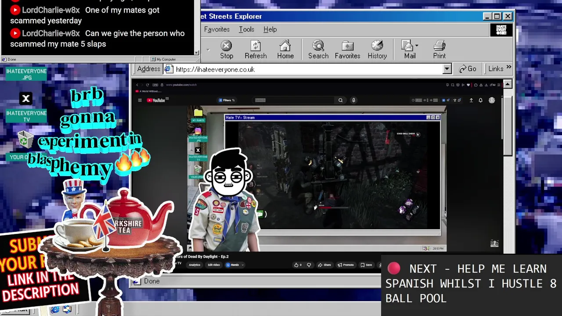
Task: Click the video title Dead By Daylight Ep.2
Action: pyautogui.click(x=202, y=256)
